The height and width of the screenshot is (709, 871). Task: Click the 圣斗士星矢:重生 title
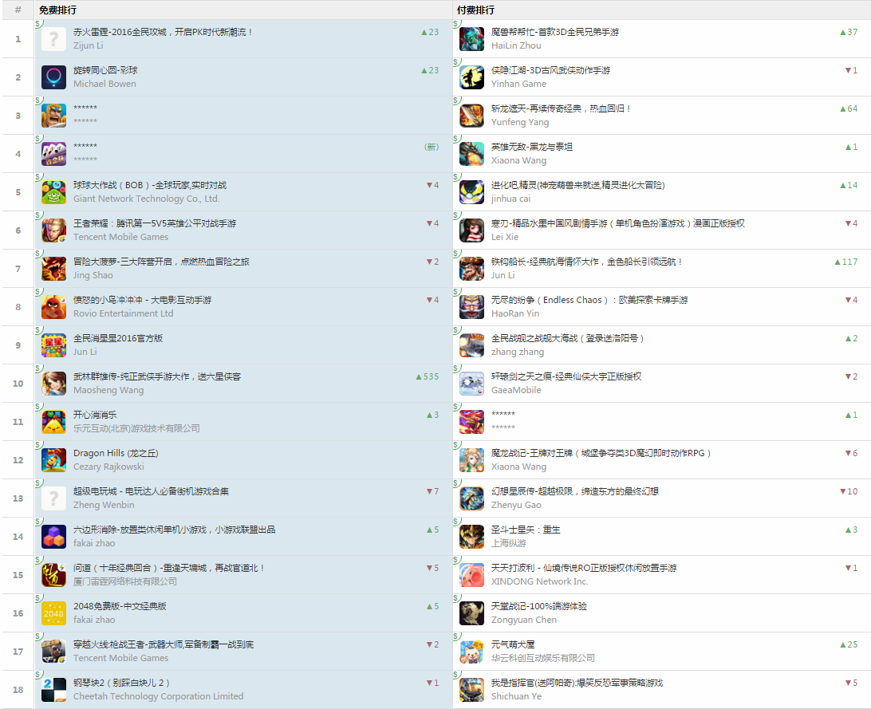point(526,530)
